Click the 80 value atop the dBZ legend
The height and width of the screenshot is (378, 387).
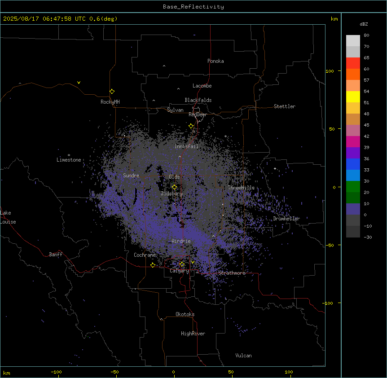pyautogui.click(x=366, y=35)
